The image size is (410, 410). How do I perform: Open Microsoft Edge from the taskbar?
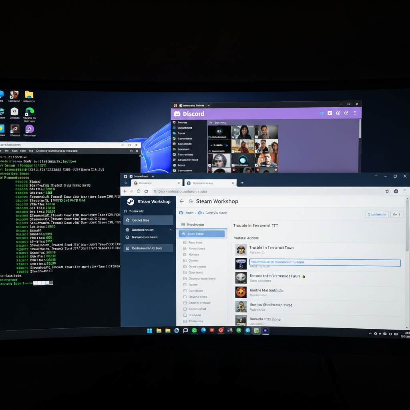[x=203, y=330]
